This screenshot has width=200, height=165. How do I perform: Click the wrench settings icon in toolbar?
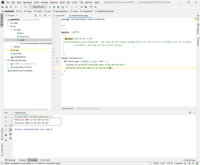pos(81,7)
